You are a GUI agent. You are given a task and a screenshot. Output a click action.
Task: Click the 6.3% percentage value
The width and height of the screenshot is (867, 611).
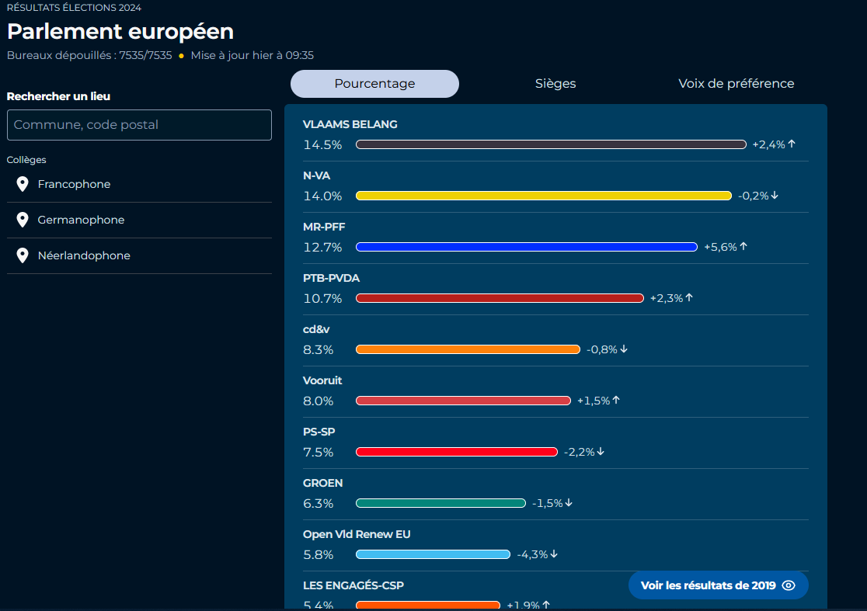coord(319,504)
